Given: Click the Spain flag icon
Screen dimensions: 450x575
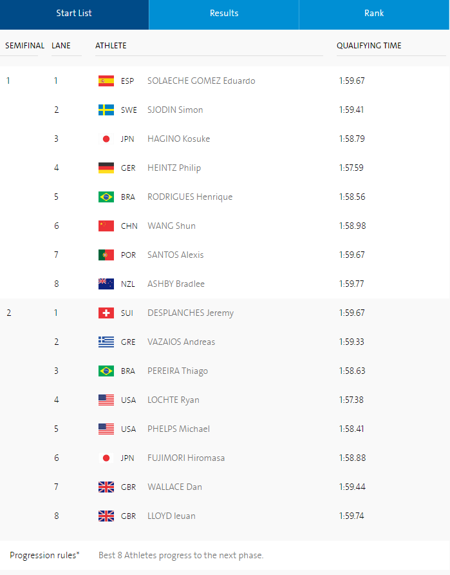Looking at the screenshot, I should click(106, 81).
